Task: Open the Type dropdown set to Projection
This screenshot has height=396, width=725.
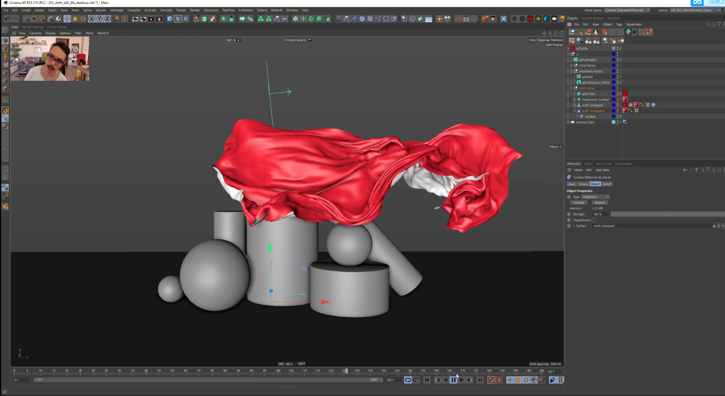Action: pyautogui.click(x=595, y=197)
